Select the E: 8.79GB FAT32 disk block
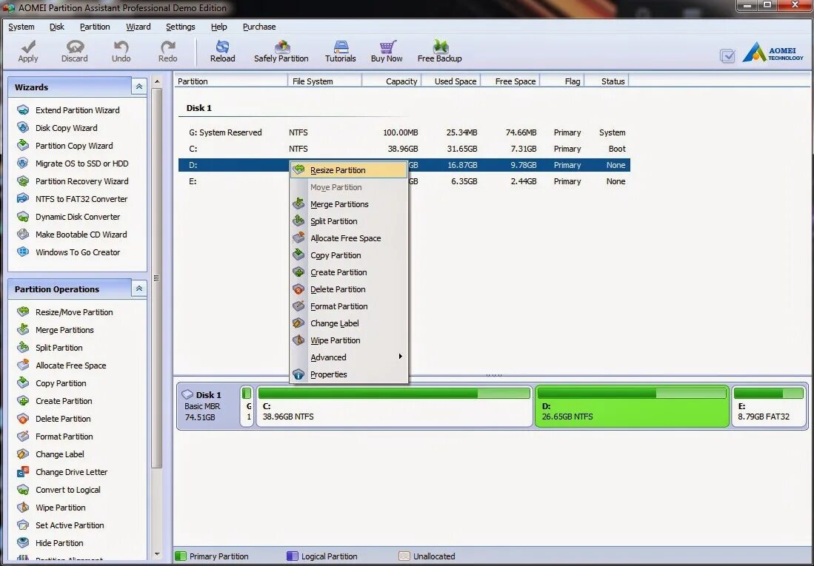Viewport: 814px width, 566px height. coord(770,407)
